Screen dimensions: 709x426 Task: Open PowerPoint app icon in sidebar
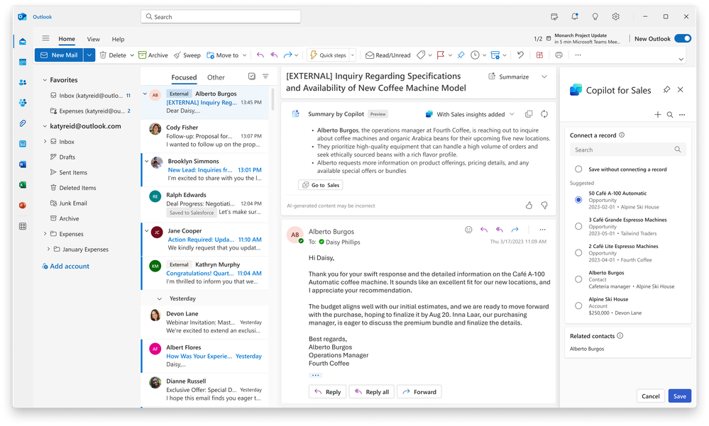[x=23, y=205]
